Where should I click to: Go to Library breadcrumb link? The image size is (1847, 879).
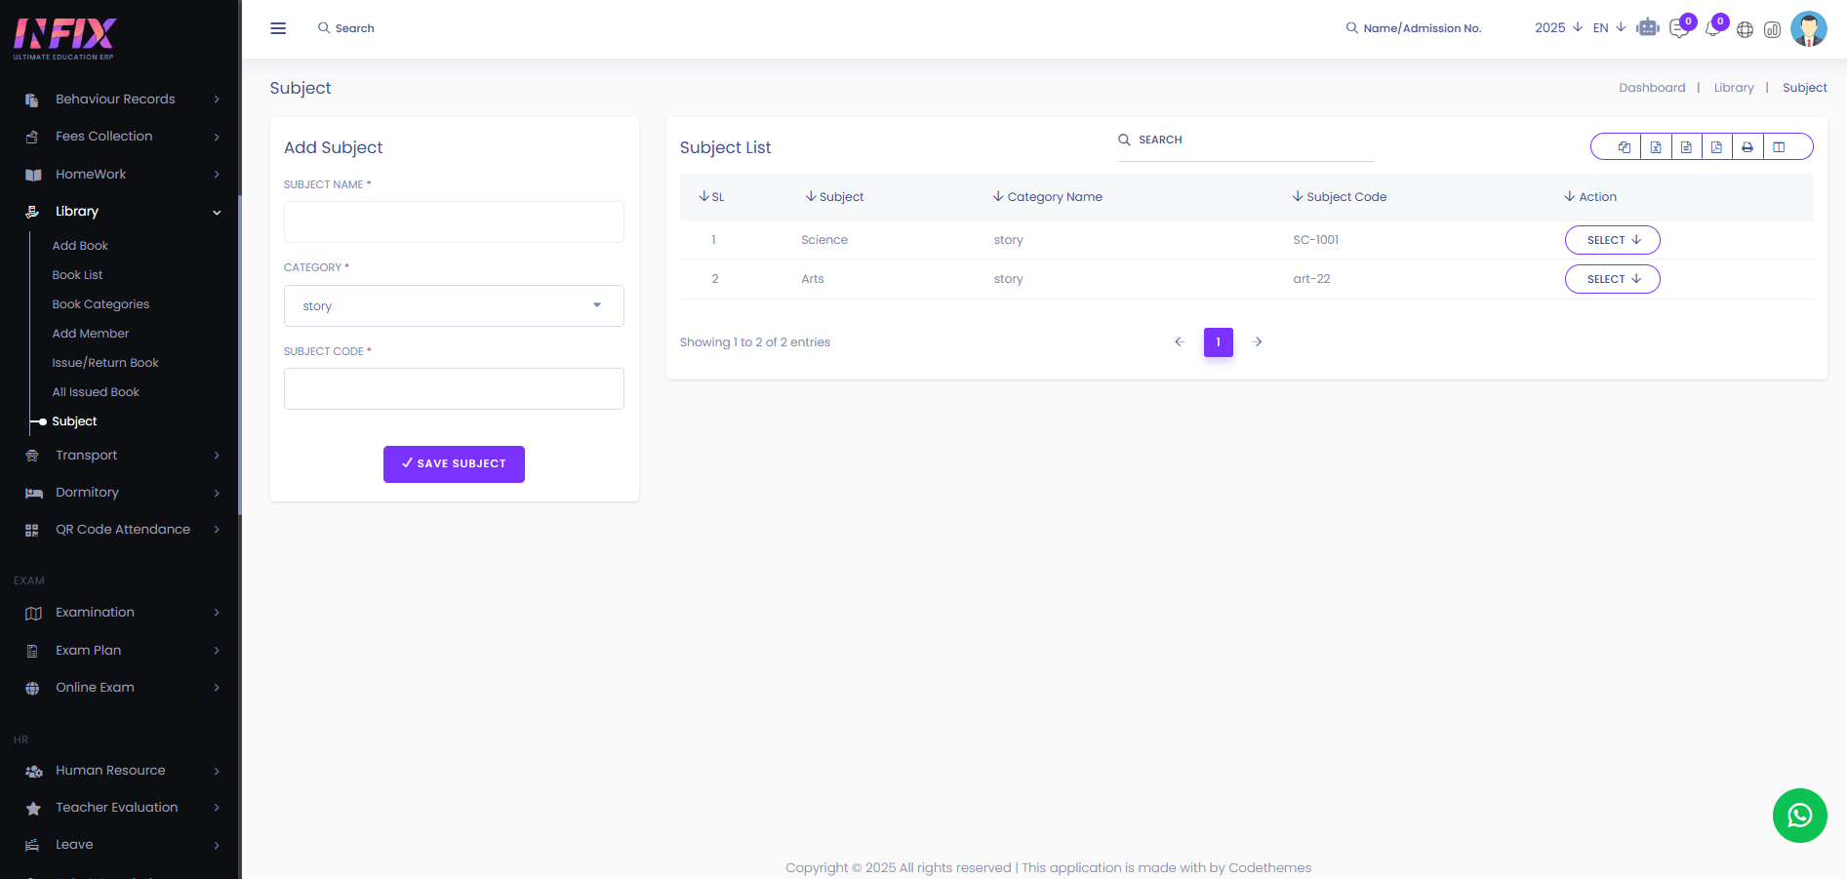tap(1734, 88)
